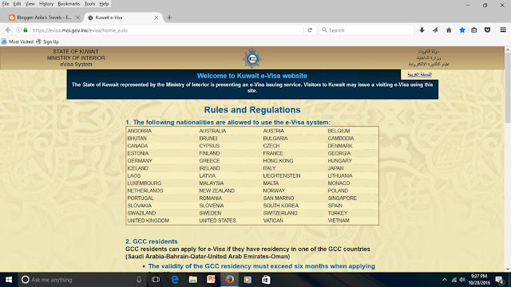Open PowerPoint from the taskbar
The width and height of the screenshot is (511, 287).
pyautogui.click(x=211, y=279)
